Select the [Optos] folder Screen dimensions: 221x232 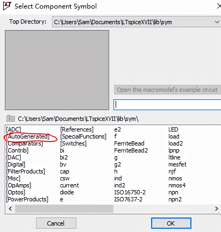pyautogui.click(x=16, y=192)
